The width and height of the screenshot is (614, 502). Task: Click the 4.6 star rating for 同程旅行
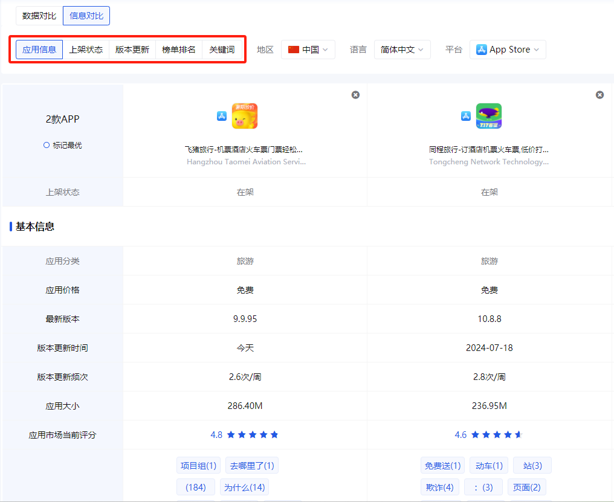(x=489, y=435)
